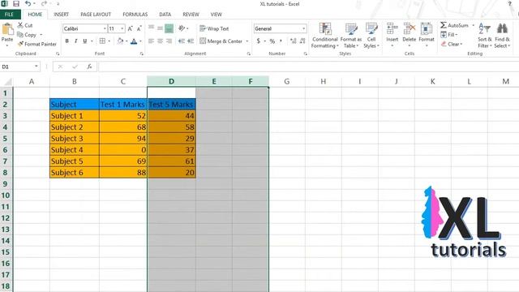Click the Font Color letter A
Viewport: 519px width, 292px height.
(x=134, y=41)
